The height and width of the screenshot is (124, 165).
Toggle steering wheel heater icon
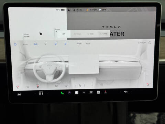click(x=38, y=86)
